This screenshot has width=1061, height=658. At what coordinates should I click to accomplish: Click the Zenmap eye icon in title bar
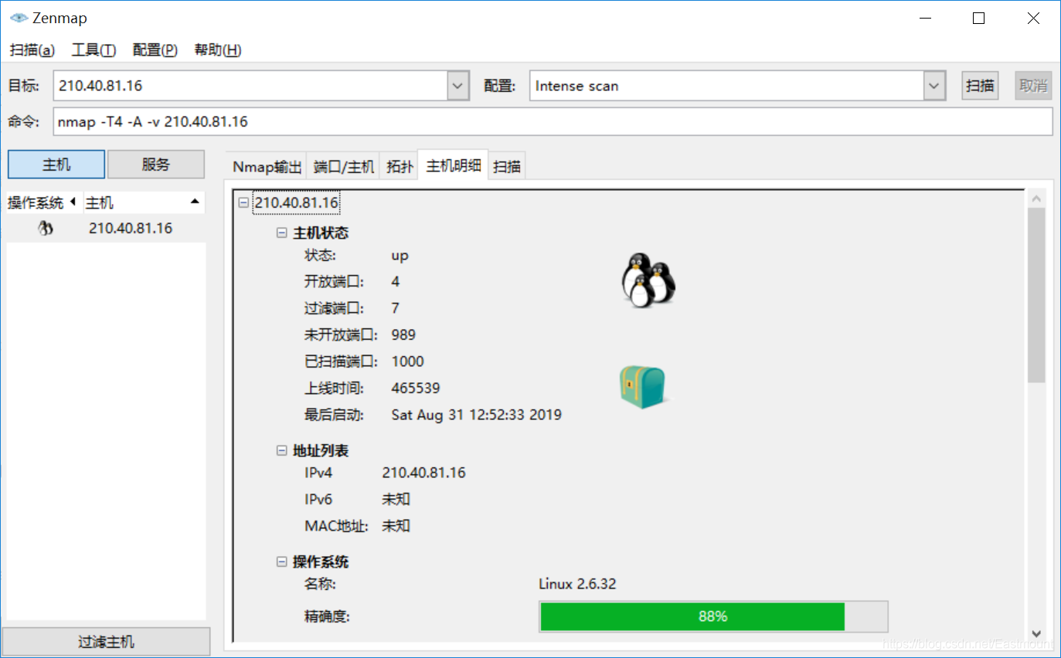pyautogui.click(x=19, y=18)
